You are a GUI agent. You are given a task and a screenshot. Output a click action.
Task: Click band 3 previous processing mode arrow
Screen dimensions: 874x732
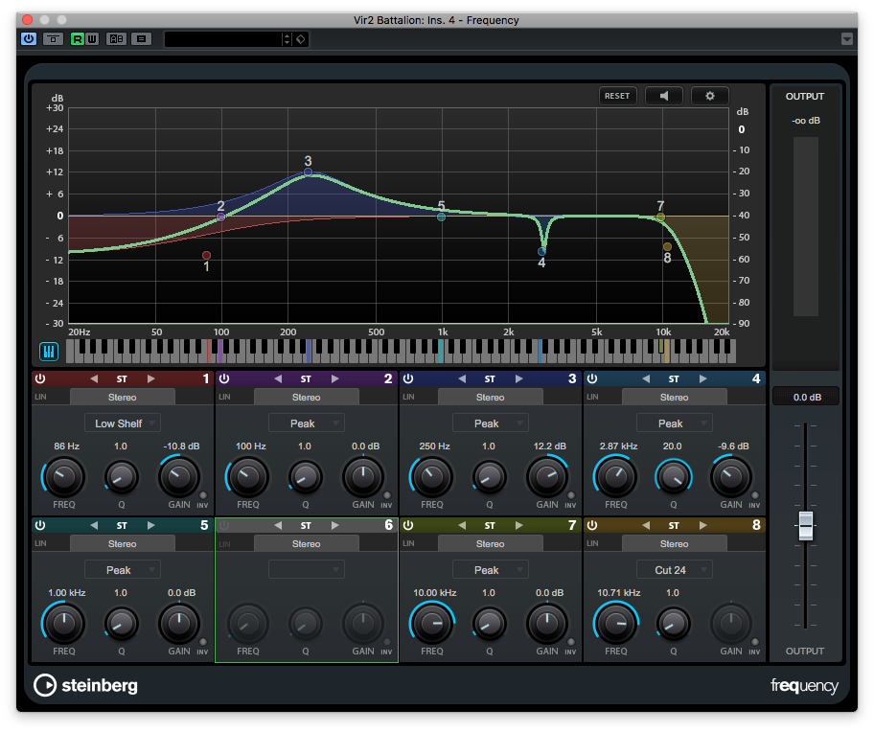(462, 378)
